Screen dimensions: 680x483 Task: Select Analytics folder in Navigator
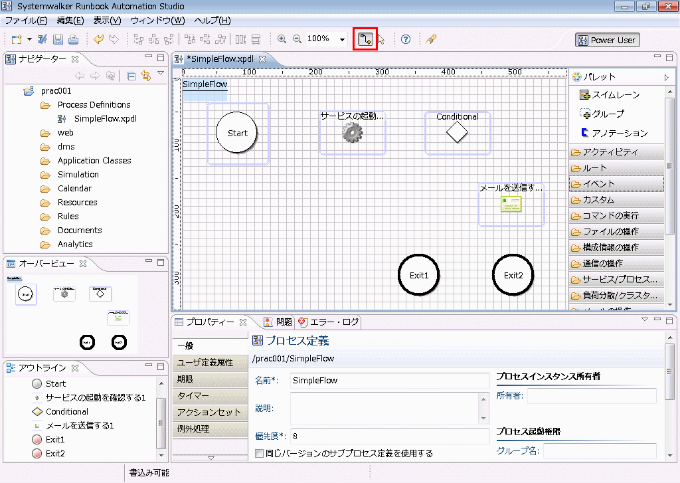pyautogui.click(x=75, y=244)
